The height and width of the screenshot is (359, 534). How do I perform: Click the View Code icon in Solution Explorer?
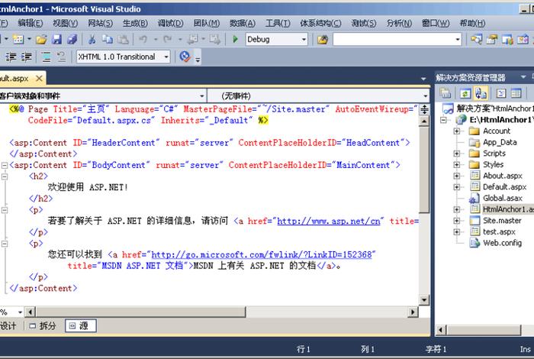[500, 93]
